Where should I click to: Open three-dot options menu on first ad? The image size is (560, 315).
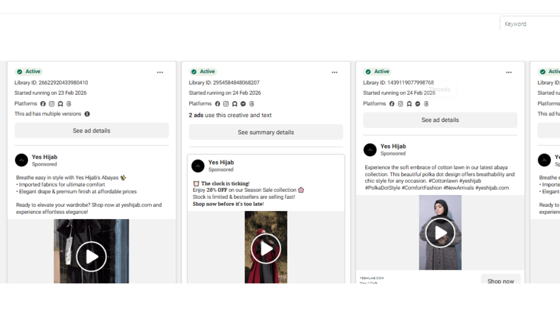click(160, 72)
